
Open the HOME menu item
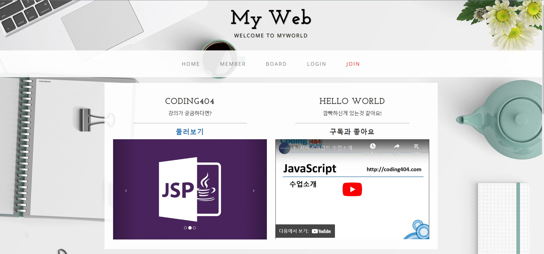coord(191,64)
